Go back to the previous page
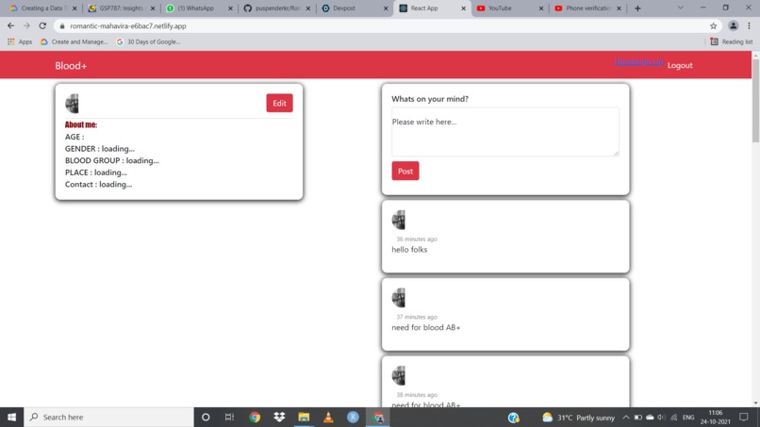This screenshot has height=427, width=760. (10, 25)
